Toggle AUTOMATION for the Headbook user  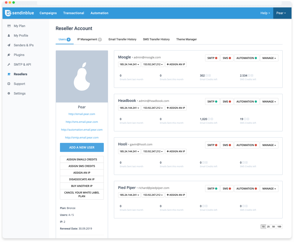tap(246, 102)
